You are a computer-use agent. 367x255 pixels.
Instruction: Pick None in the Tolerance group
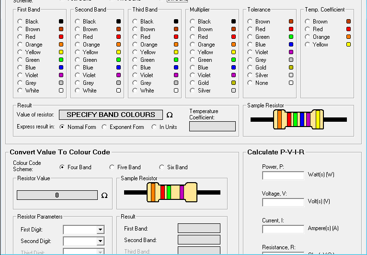(250, 83)
